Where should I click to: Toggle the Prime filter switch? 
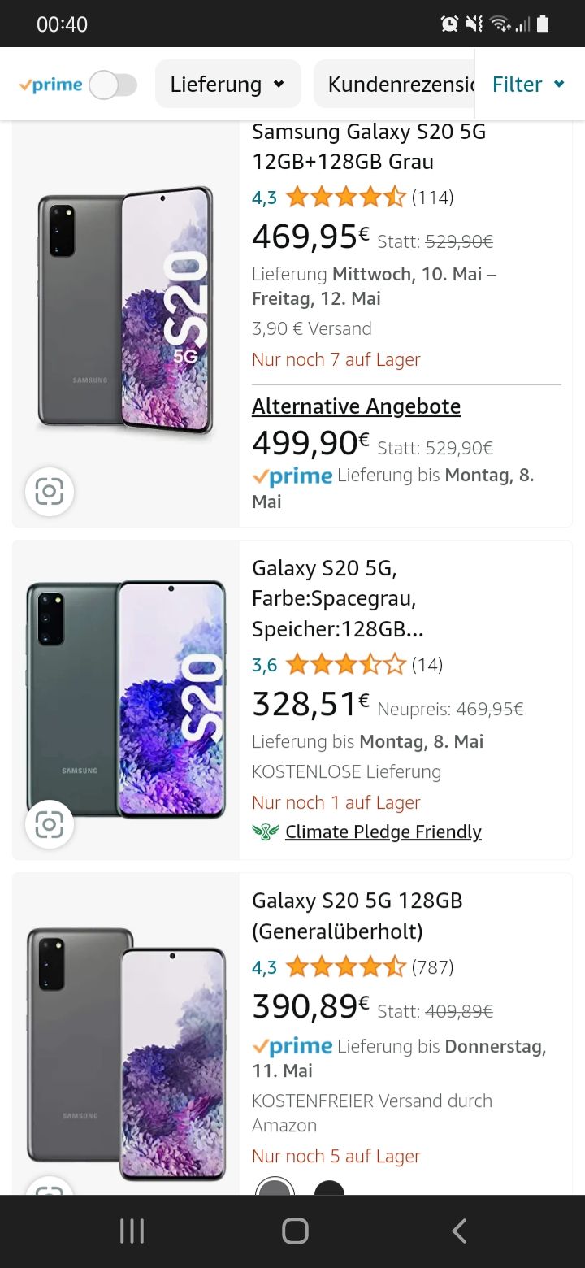113,85
